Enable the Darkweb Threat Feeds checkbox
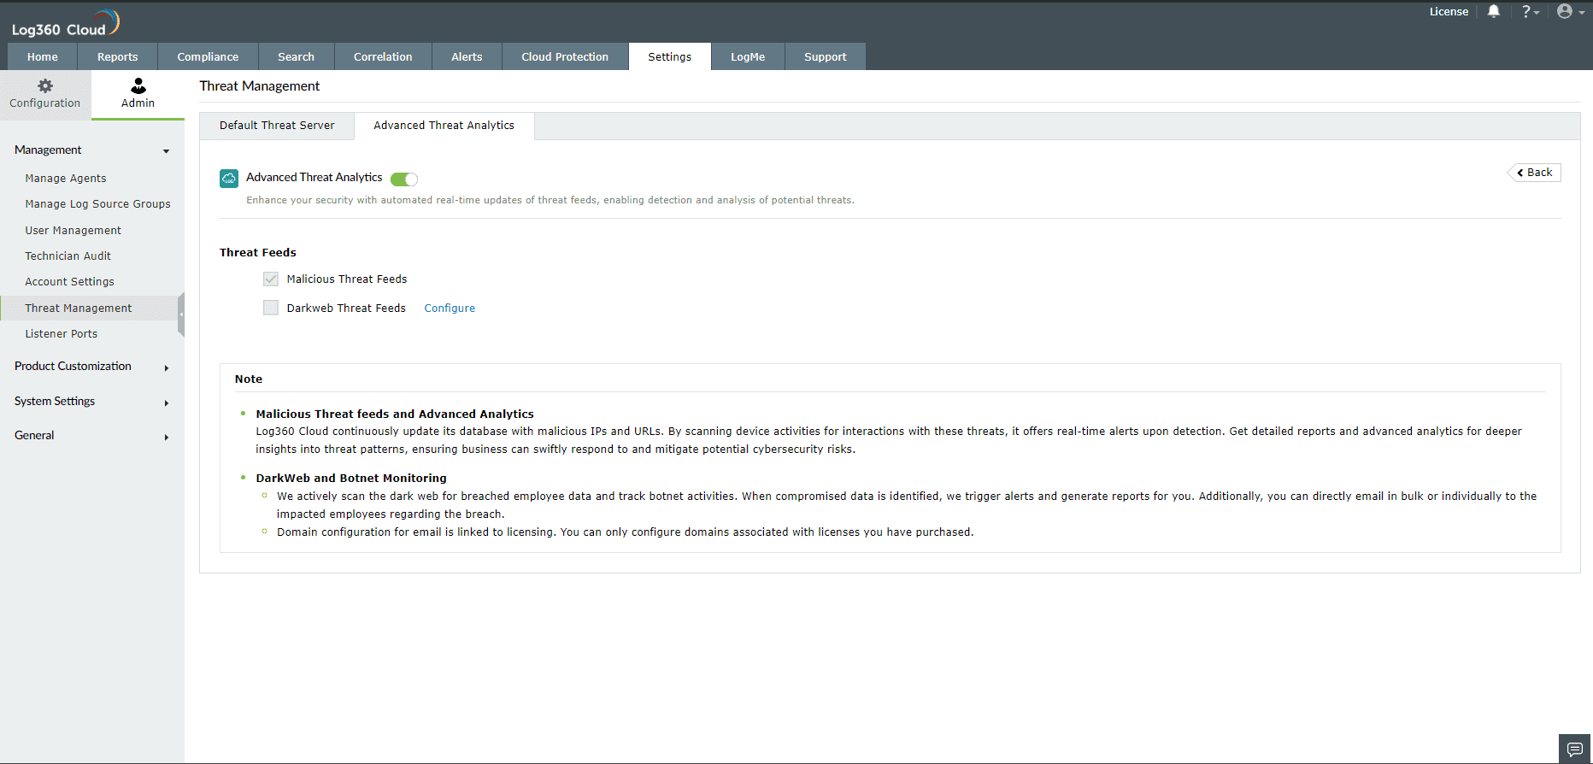Screen dimensions: 1593x764 coord(271,308)
